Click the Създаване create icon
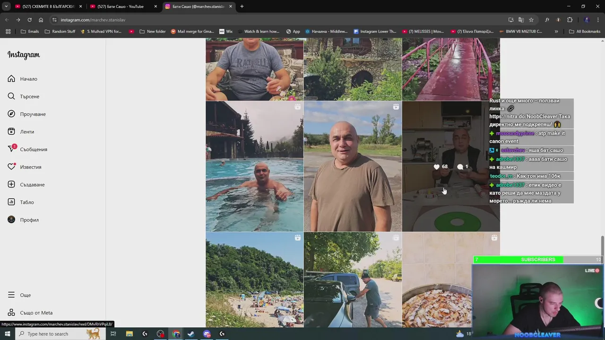605x340 pixels. [11, 185]
